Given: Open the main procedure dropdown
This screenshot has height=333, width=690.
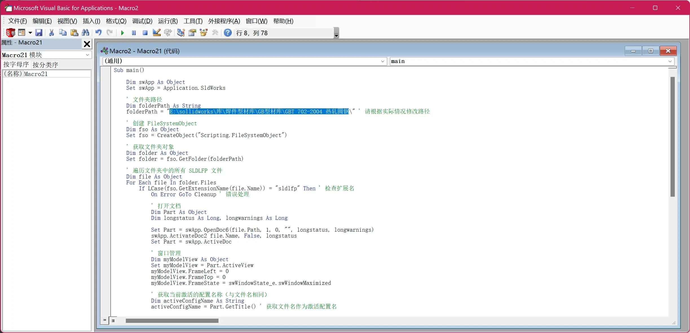Looking at the screenshot, I should [x=670, y=61].
